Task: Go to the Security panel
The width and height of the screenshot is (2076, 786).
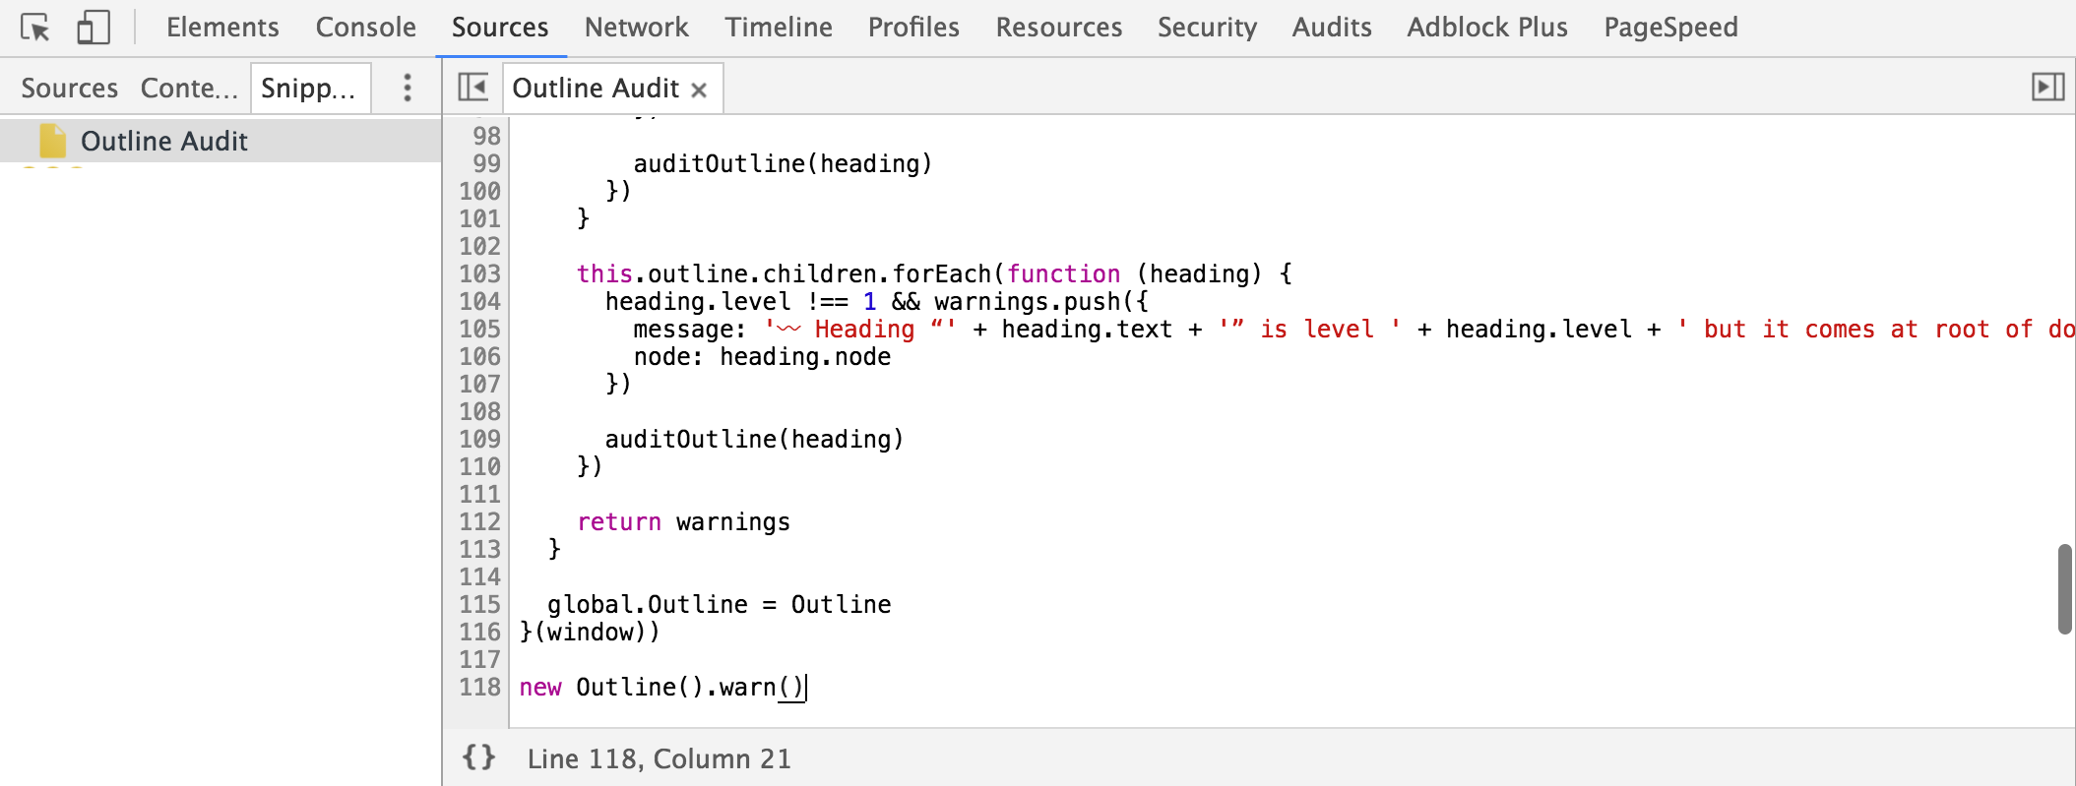Action: click(1207, 28)
